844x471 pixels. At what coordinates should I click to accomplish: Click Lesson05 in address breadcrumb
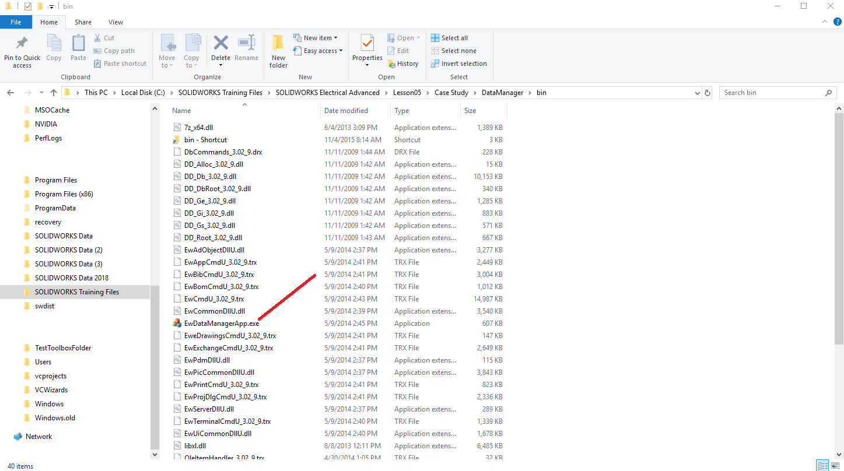[x=406, y=93]
